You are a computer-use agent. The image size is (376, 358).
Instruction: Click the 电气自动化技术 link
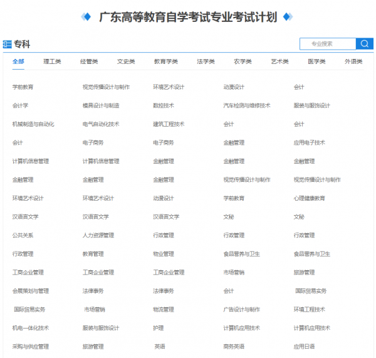[x=101, y=124]
